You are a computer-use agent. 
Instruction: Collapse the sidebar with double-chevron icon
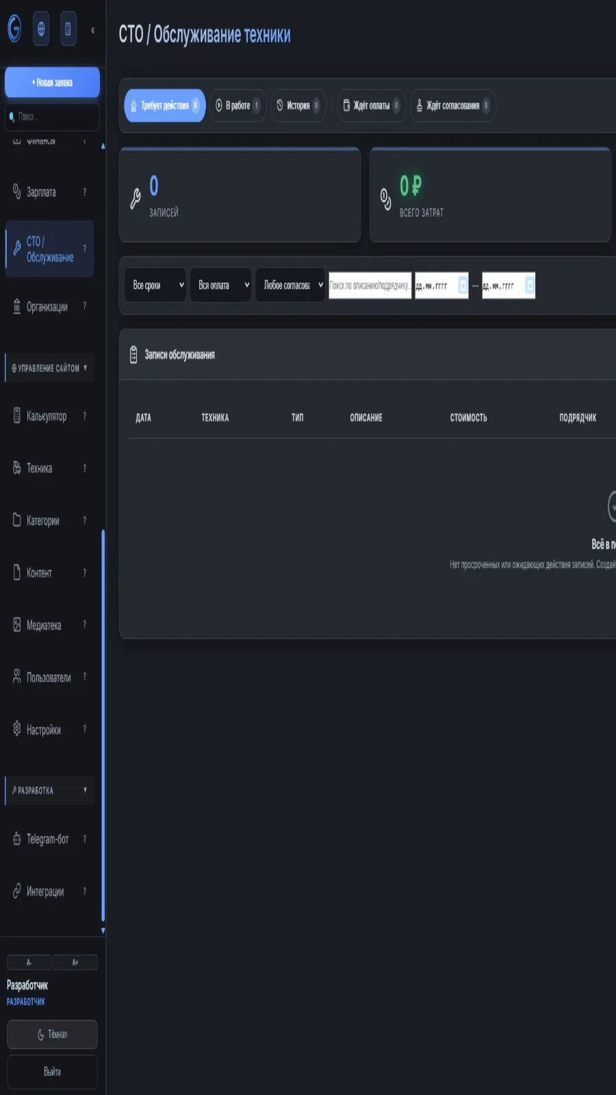coord(92,29)
